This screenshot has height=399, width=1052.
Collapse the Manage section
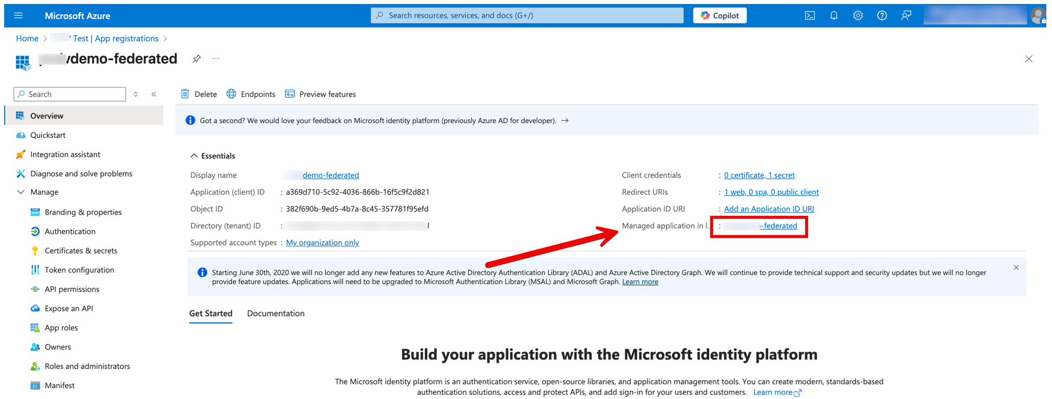pos(21,192)
